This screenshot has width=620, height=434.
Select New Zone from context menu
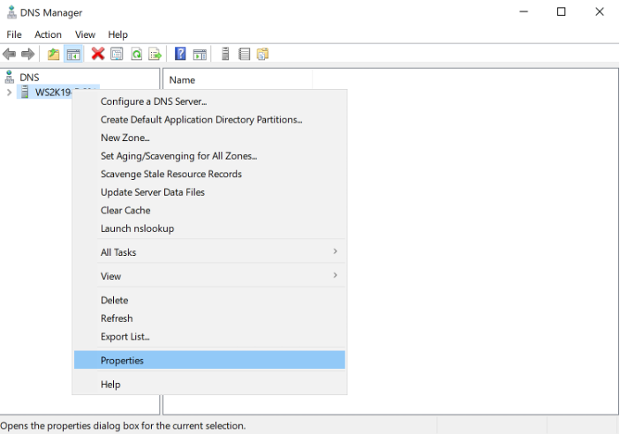(x=125, y=138)
